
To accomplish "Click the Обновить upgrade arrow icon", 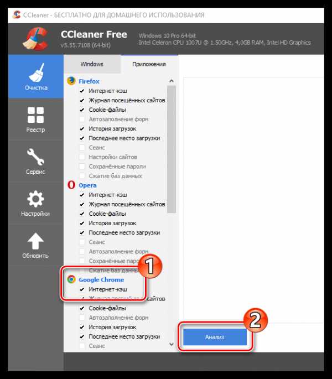I will coord(35,241).
